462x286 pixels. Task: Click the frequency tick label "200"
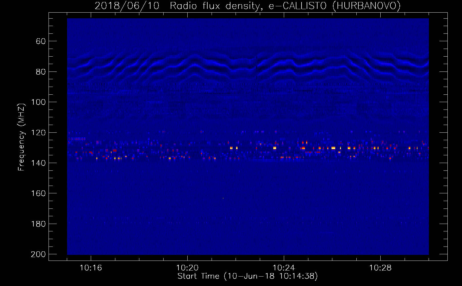38,254
